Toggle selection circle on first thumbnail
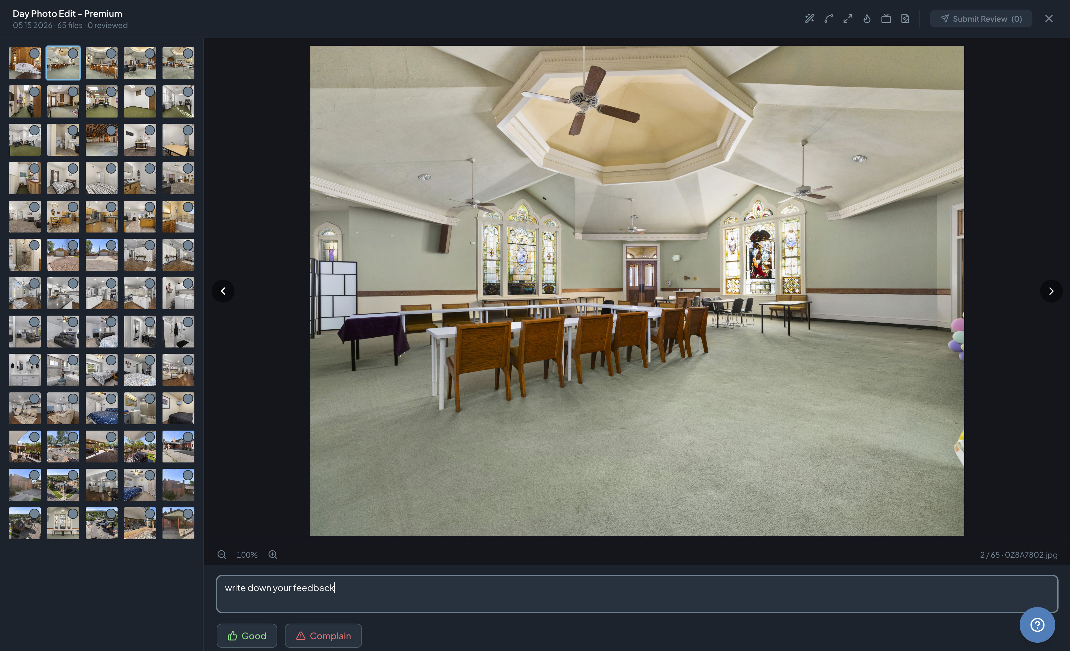The image size is (1070, 651). (34, 54)
